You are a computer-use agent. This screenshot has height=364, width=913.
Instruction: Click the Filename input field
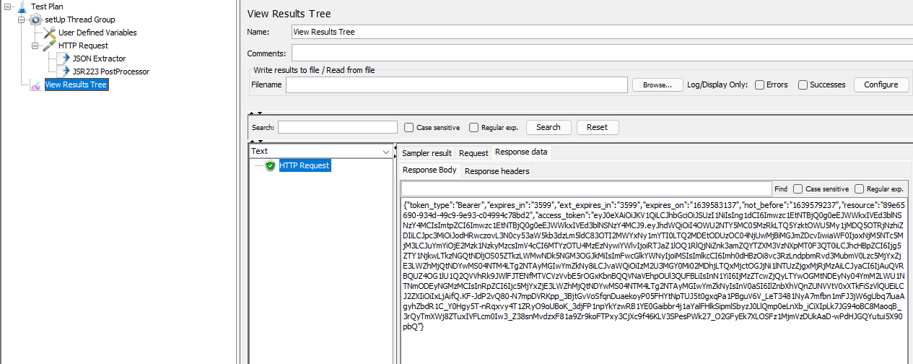pyautogui.click(x=457, y=84)
